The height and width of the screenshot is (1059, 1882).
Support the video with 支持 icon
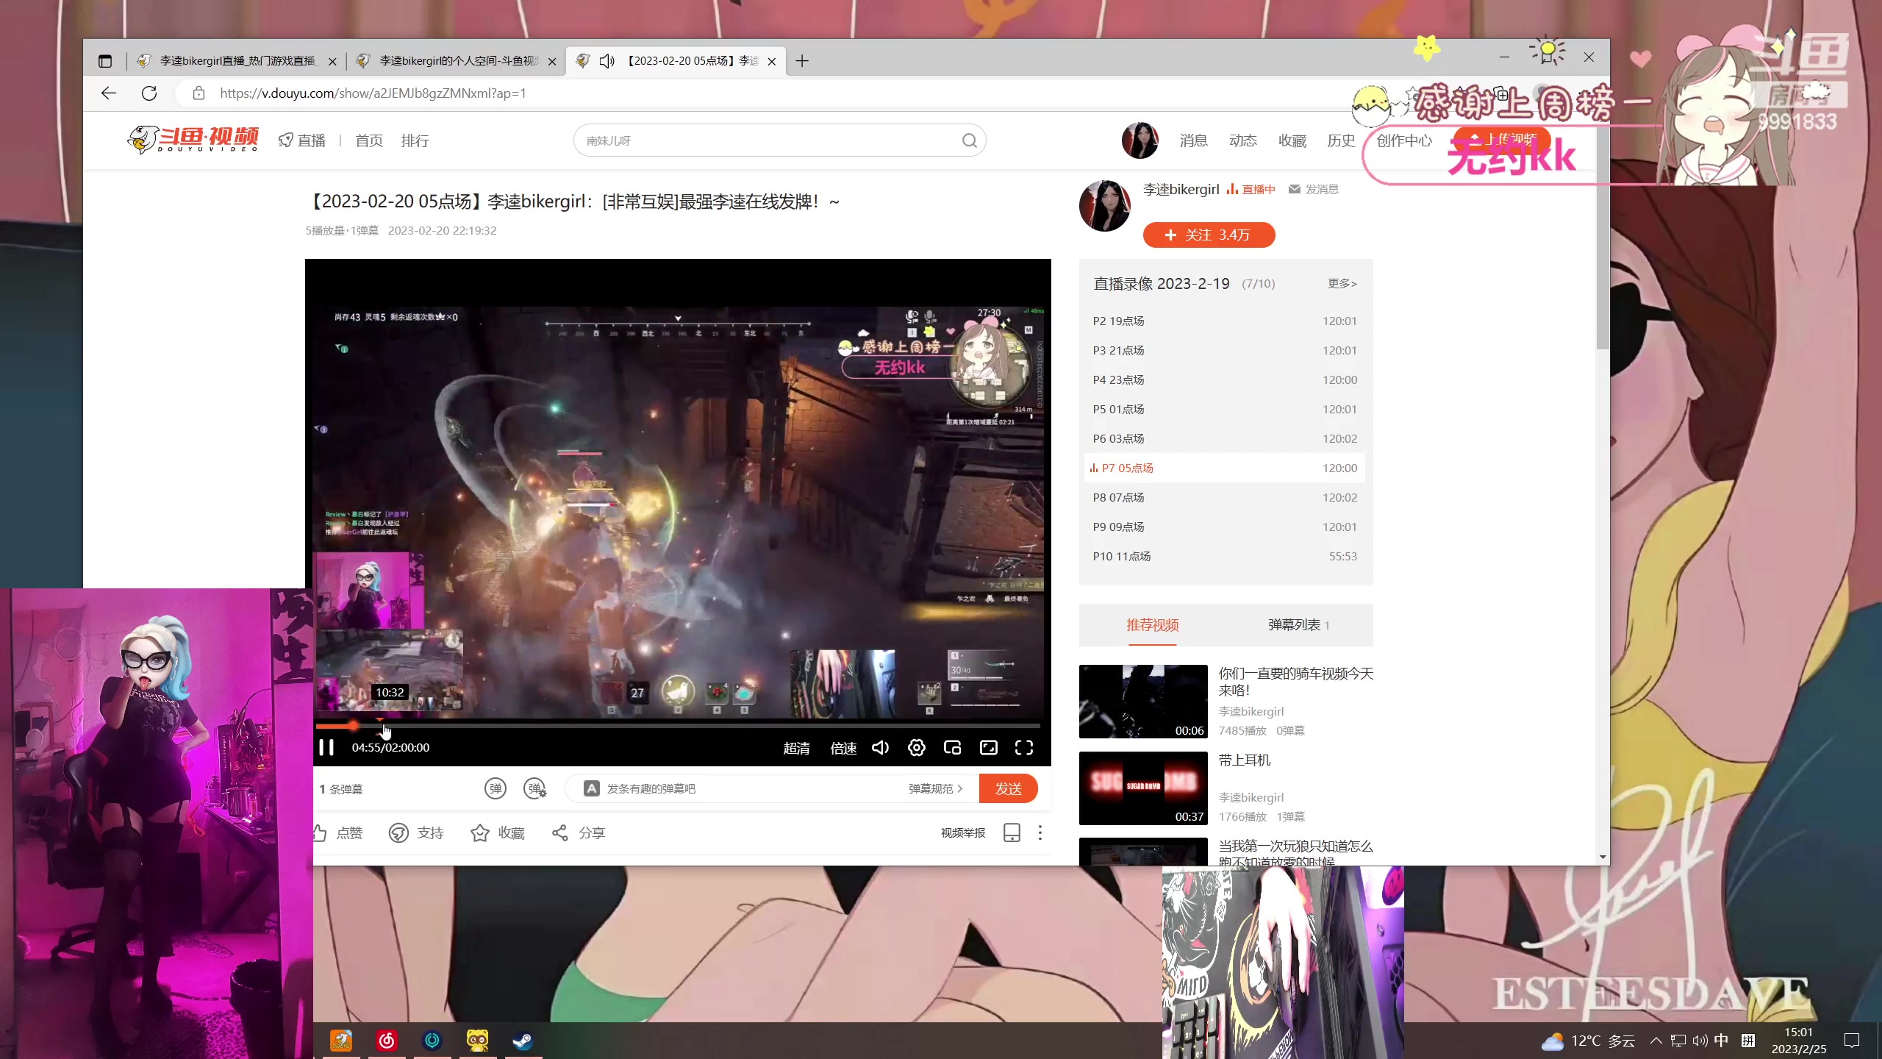(x=416, y=833)
